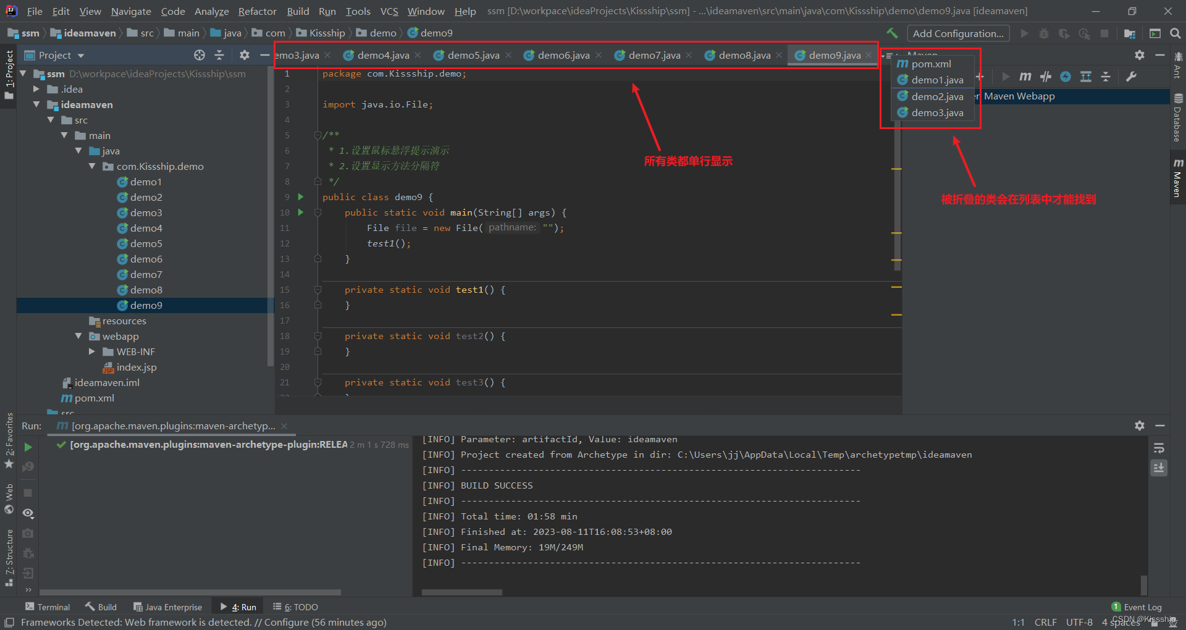Click the Project panel vertical scrollbar

[270, 216]
